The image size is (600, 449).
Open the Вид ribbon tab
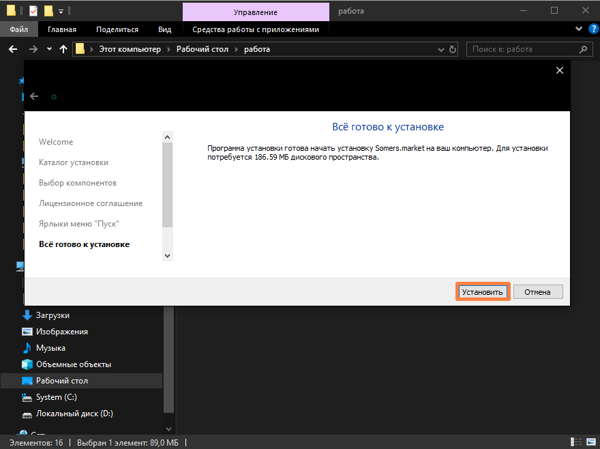pos(165,29)
